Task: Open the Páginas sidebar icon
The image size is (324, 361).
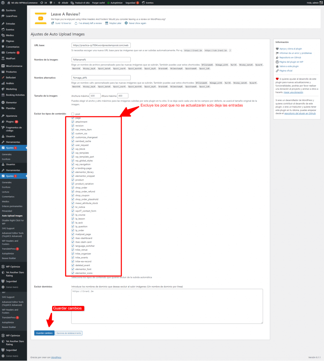Action: pyautogui.click(x=3, y=41)
